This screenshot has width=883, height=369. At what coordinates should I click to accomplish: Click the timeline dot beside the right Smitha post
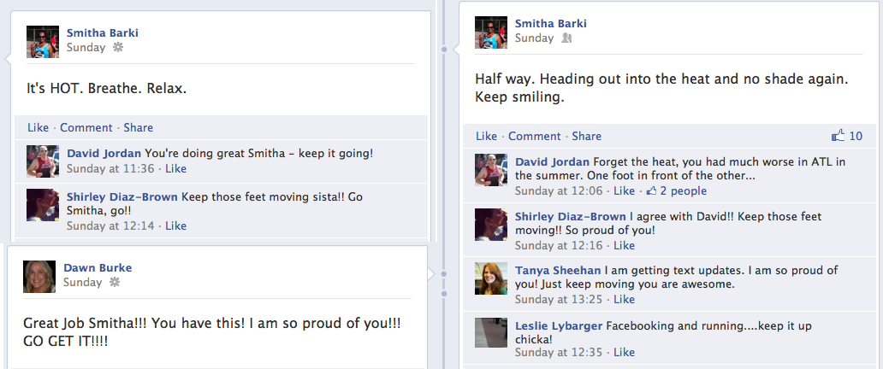[x=444, y=50]
